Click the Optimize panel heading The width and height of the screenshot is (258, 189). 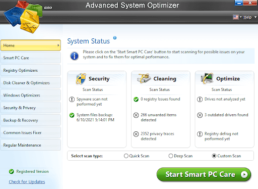point(228,79)
